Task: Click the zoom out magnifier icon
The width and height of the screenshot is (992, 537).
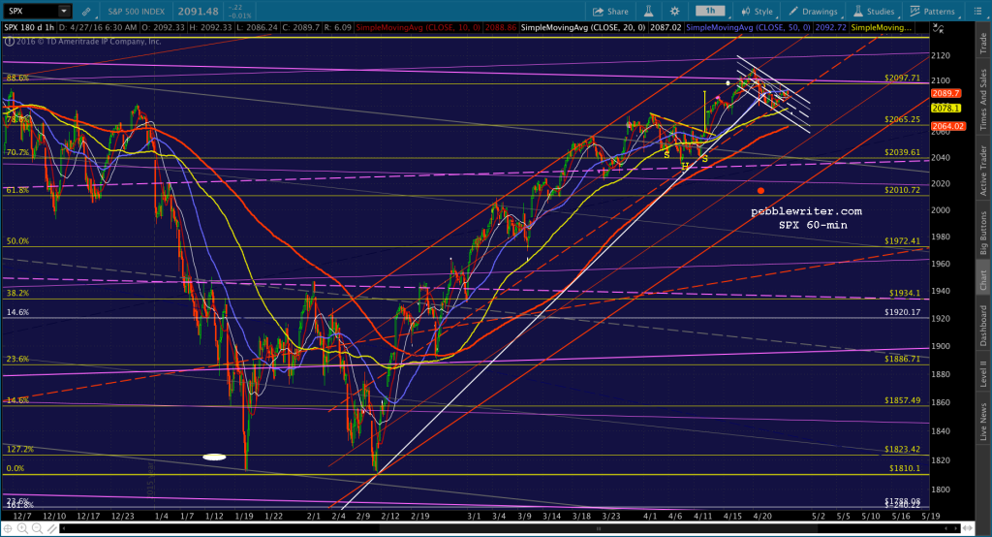Action: coord(37,528)
